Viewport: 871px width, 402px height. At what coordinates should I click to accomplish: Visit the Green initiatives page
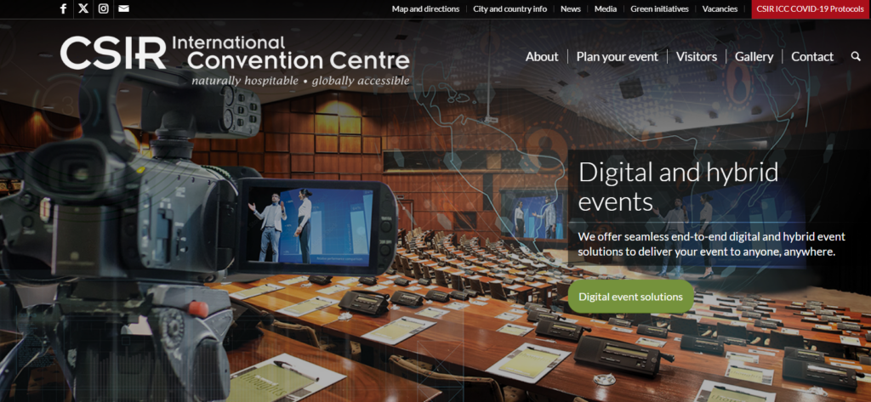(x=660, y=8)
